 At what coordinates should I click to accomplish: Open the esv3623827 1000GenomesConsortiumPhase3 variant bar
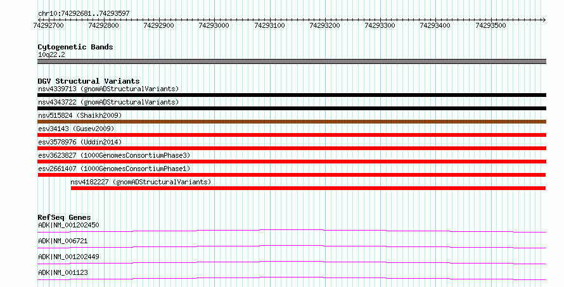[292, 162]
